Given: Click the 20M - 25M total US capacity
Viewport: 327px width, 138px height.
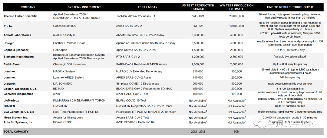Looking at the screenshot, I should 198,132.
